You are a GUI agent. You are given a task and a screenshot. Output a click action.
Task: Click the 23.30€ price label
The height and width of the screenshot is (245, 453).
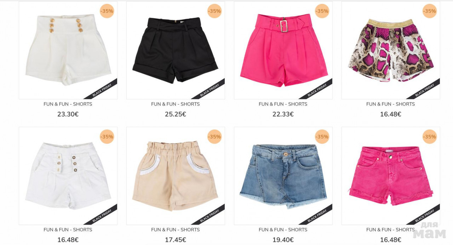pos(68,114)
